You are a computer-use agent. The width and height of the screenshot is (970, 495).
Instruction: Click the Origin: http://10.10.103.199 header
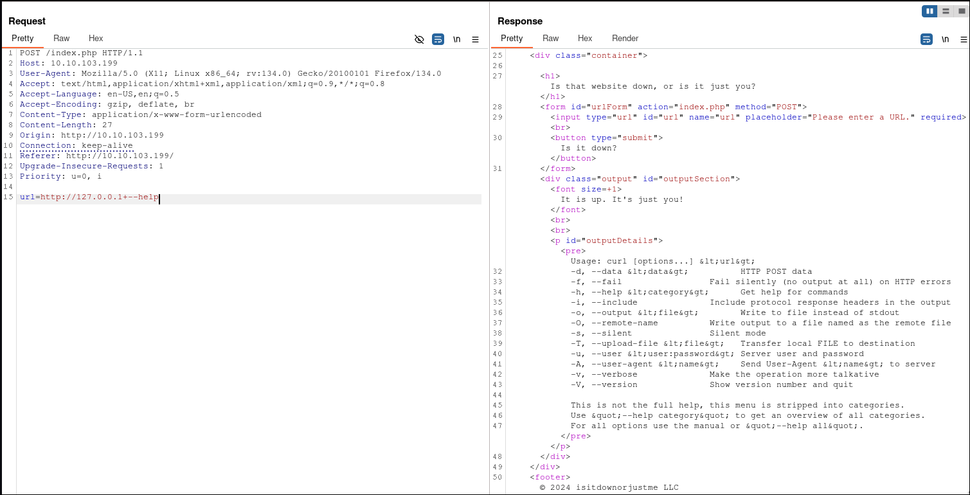[x=92, y=135]
